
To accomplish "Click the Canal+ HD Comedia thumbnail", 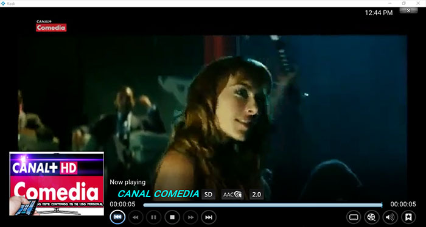I will (57, 184).
